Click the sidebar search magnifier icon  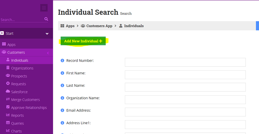[46, 19]
